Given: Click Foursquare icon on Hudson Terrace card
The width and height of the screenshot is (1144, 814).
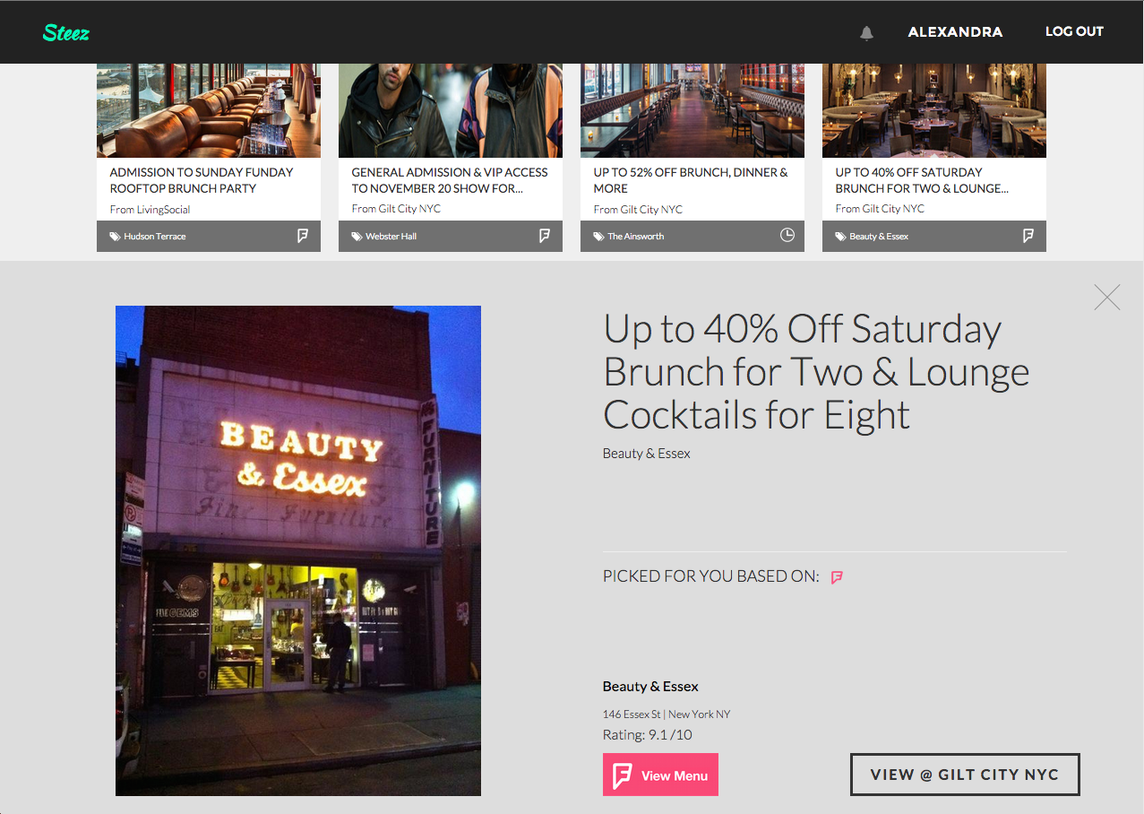Looking at the screenshot, I should [303, 236].
